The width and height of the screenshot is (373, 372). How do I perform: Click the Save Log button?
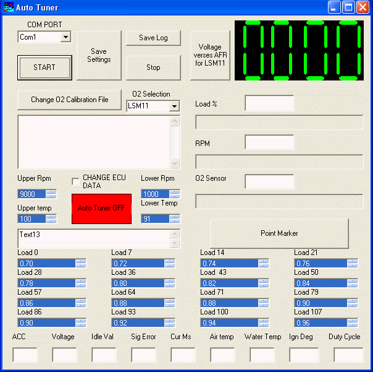point(153,38)
